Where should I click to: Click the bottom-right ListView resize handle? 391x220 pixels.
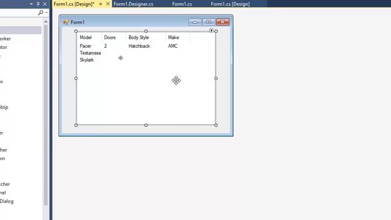(216, 125)
